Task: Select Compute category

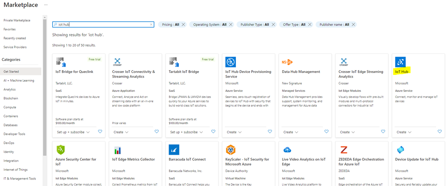Action: (x=10, y=107)
